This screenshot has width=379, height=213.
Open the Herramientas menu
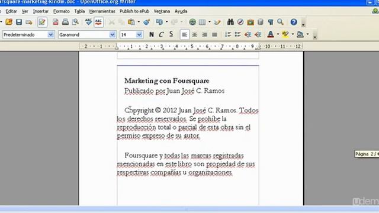coord(102,11)
